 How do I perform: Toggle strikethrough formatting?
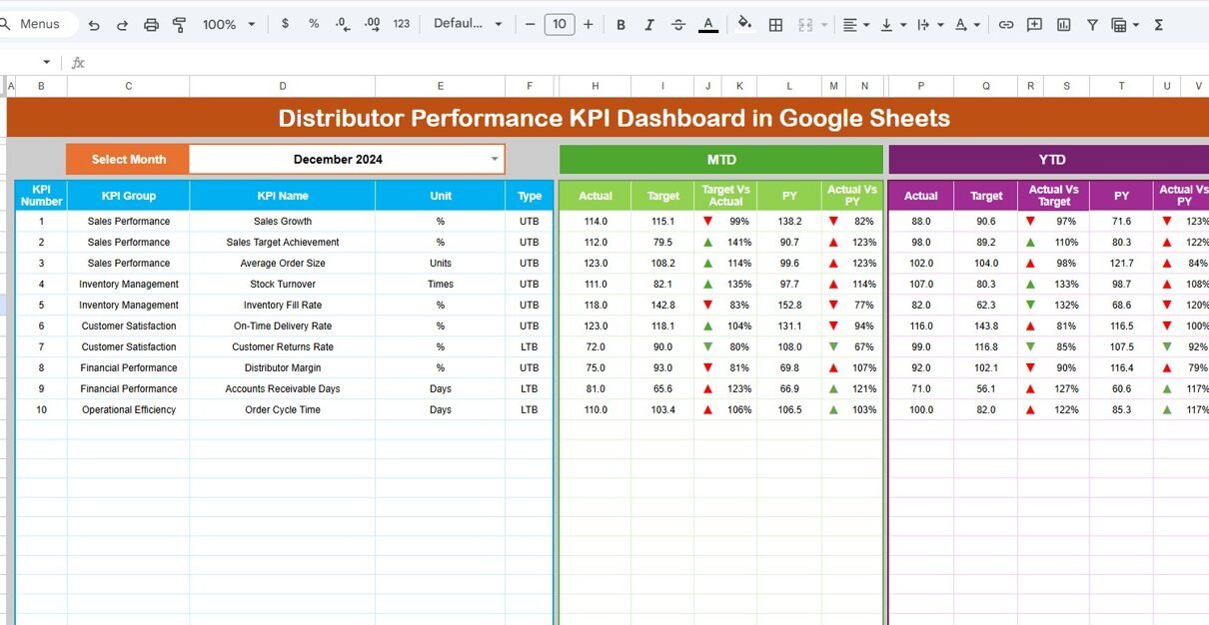(678, 24)
